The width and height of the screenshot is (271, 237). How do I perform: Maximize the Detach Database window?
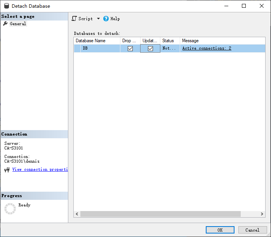[x=244, y=6]
